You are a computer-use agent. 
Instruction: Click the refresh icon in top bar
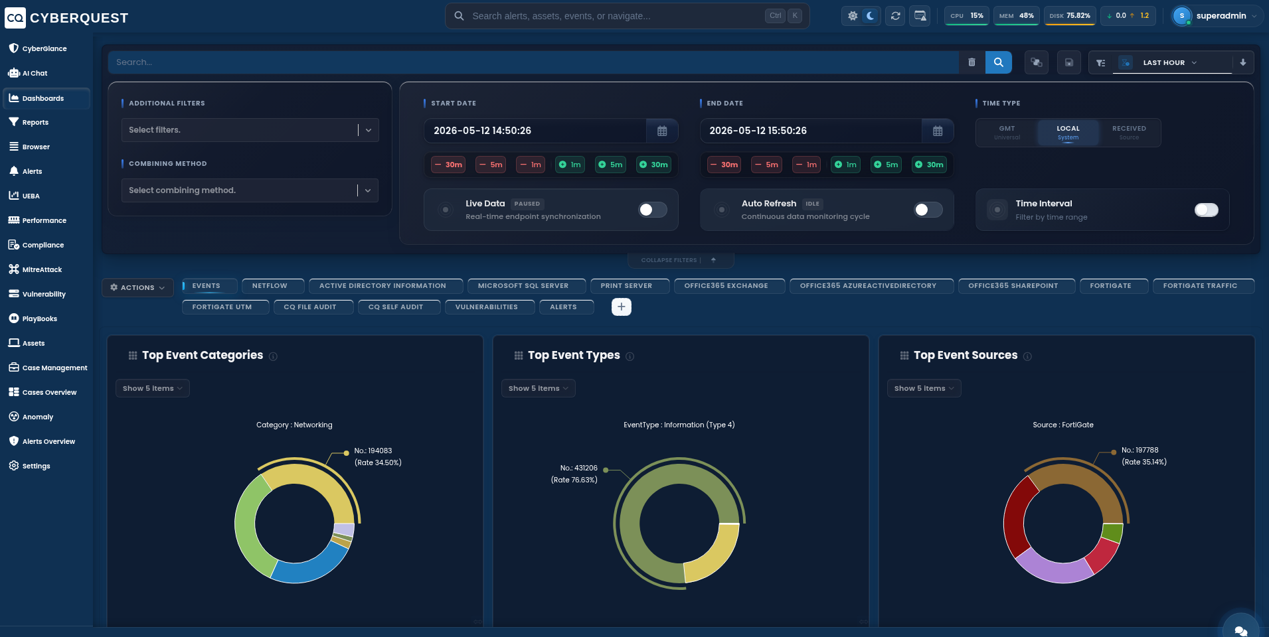pos(895,16)
